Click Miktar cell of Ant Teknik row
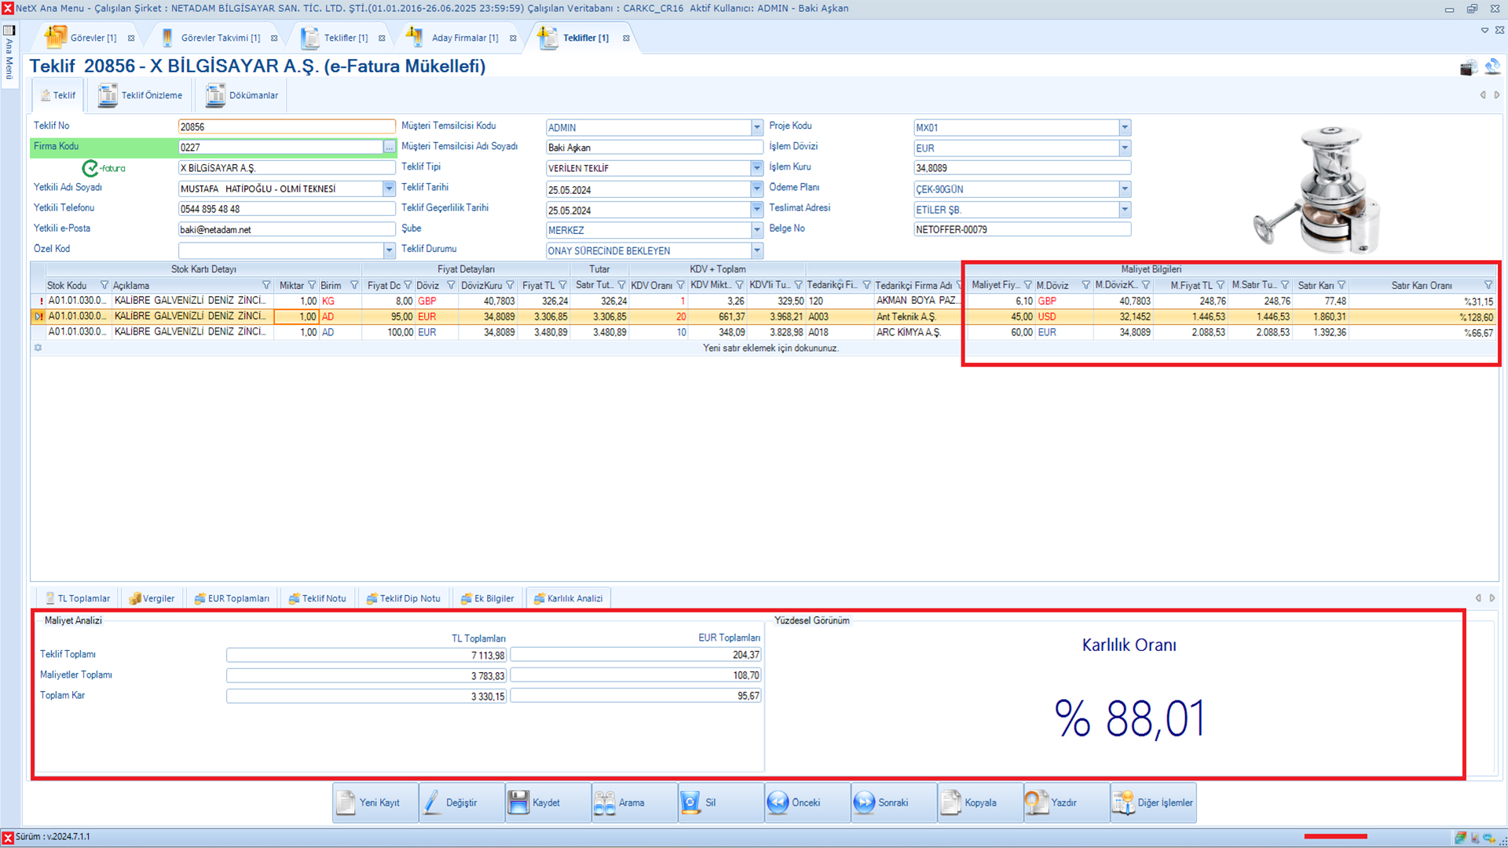 coord(296,316)
